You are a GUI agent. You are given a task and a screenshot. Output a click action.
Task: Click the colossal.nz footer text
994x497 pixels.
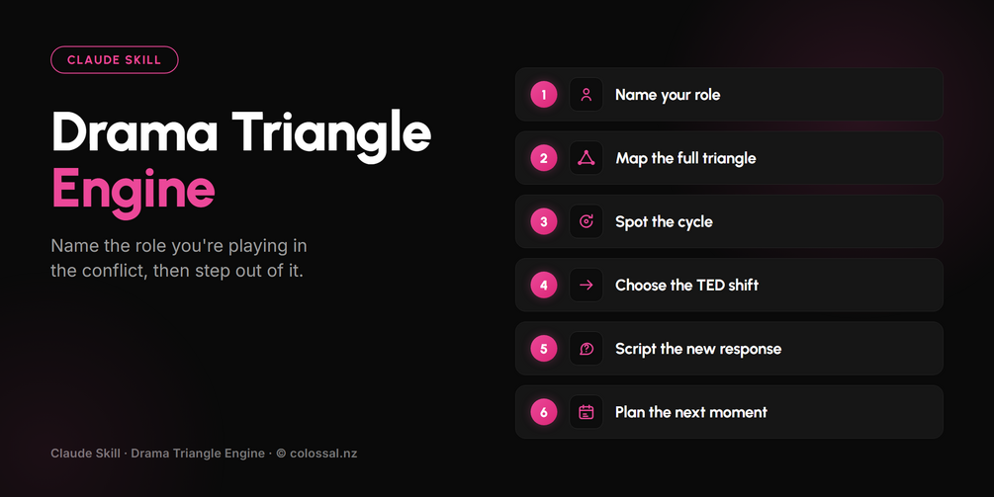(x=323, y=454)
